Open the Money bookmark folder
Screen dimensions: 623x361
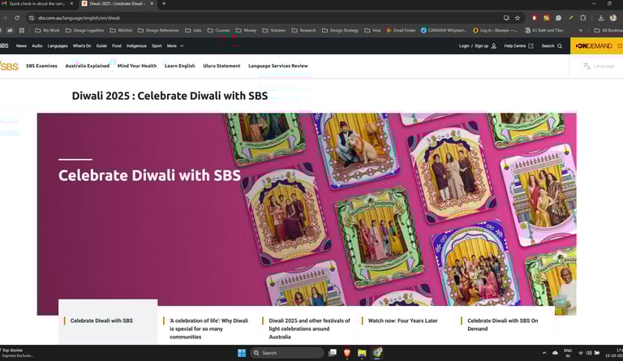[247, 30]
